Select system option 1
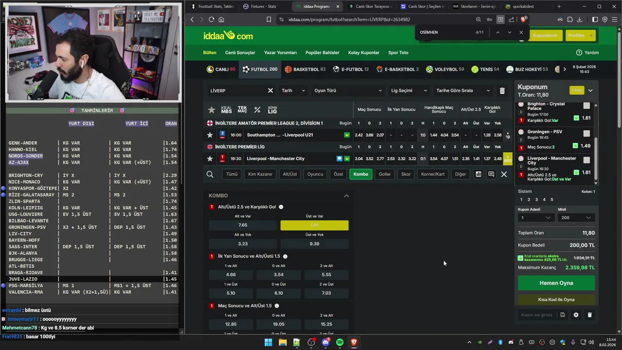622x350 pixels. tap(521, 200)
